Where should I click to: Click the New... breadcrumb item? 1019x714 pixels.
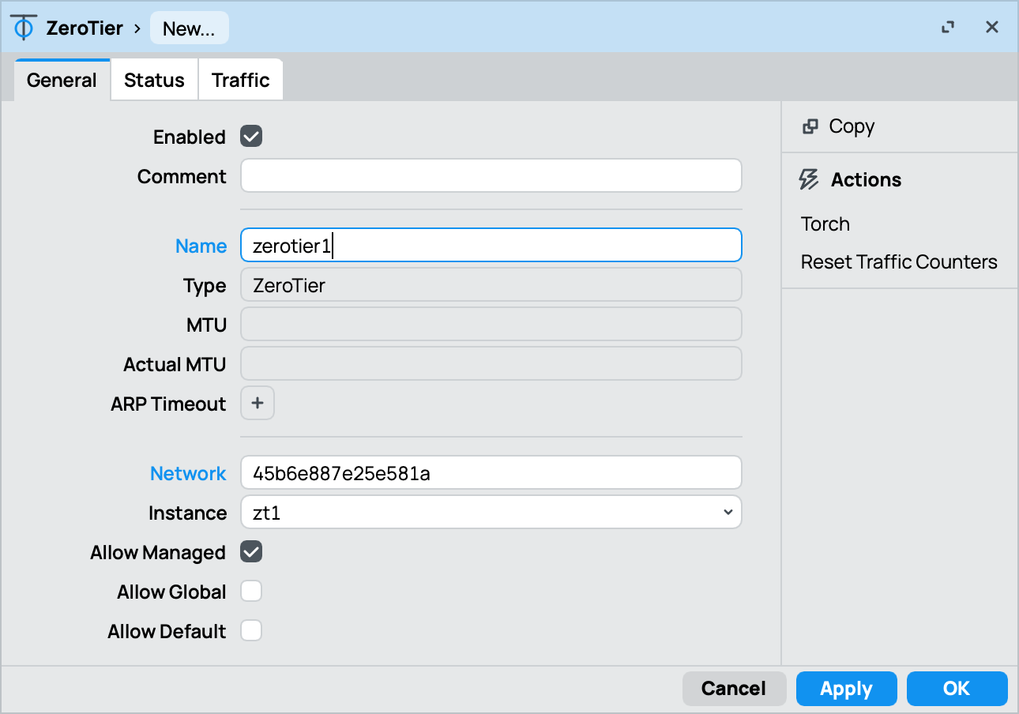pyautogui.click(x=189, y=28)
